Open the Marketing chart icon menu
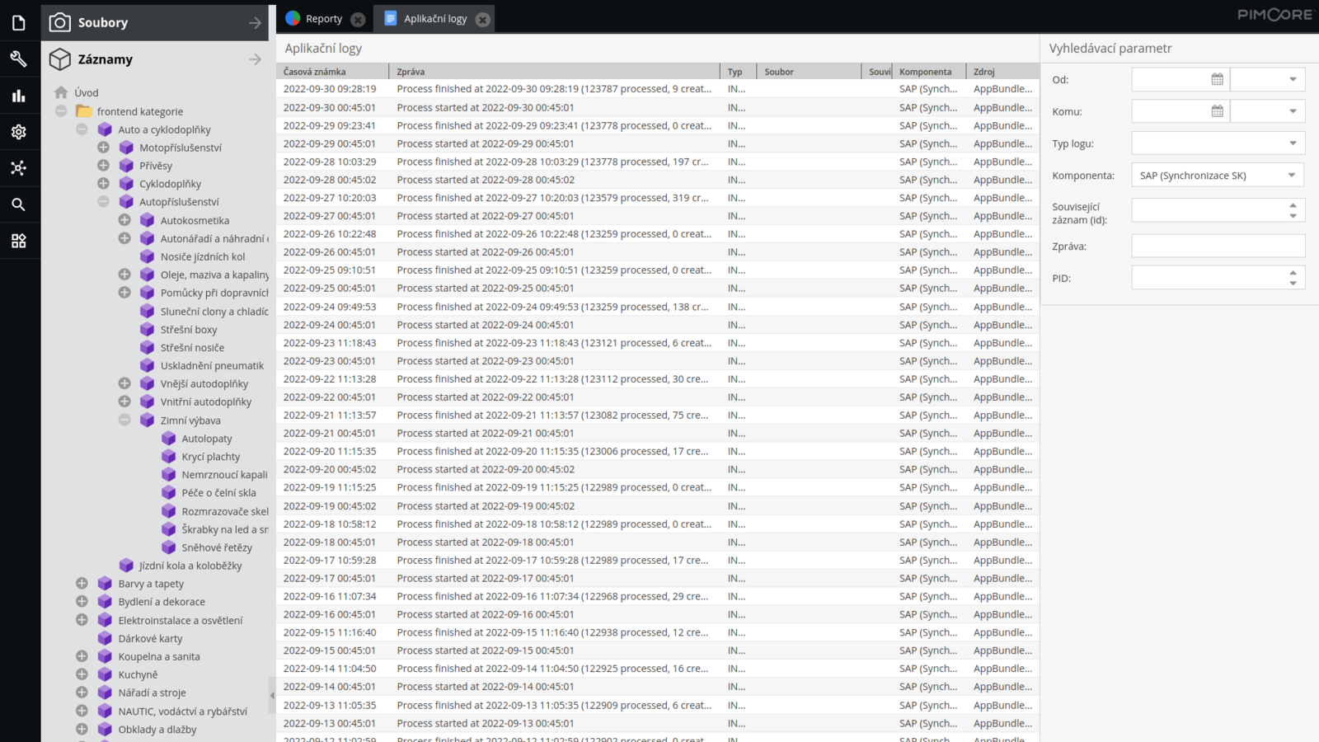Viewport: 1319px width, 742px height. pyautogui.click(x=18, y=96)
